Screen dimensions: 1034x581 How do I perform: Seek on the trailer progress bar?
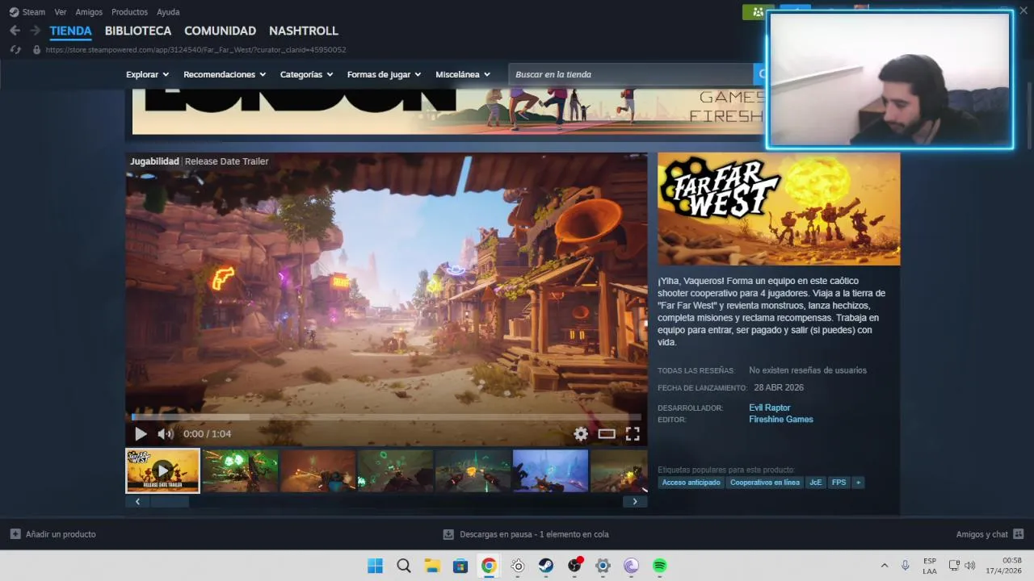pos(386,417)
